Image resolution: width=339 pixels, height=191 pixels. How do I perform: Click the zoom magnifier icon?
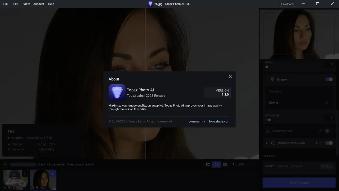click(x=235, y=164)
